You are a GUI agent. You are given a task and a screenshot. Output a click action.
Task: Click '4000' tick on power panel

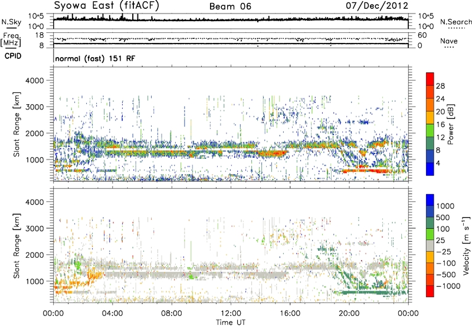(x=35, y=81)
